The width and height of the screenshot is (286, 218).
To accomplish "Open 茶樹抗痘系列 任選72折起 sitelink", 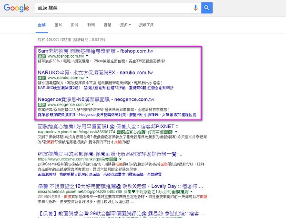I will 104,88.
